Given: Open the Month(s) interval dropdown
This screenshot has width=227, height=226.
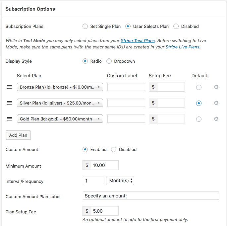Looking at the screenshot, I should tap(120, 181).
